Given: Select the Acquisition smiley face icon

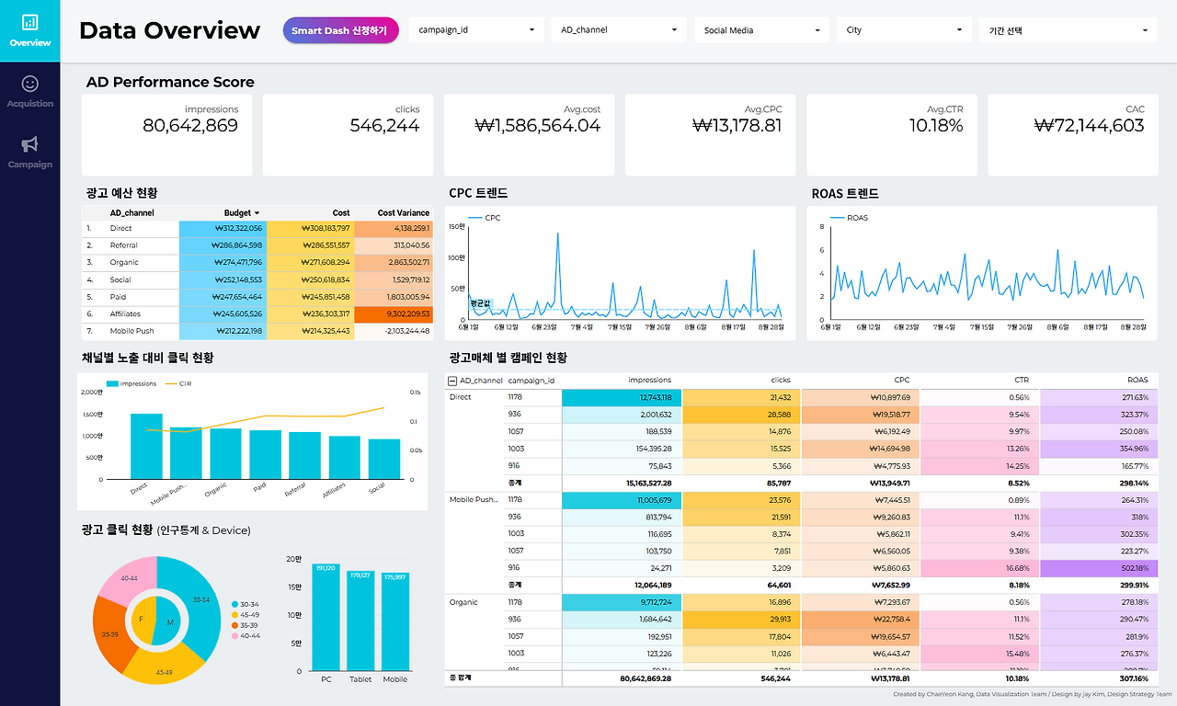Looking at the screenshot, I should (x=29, y=84).
